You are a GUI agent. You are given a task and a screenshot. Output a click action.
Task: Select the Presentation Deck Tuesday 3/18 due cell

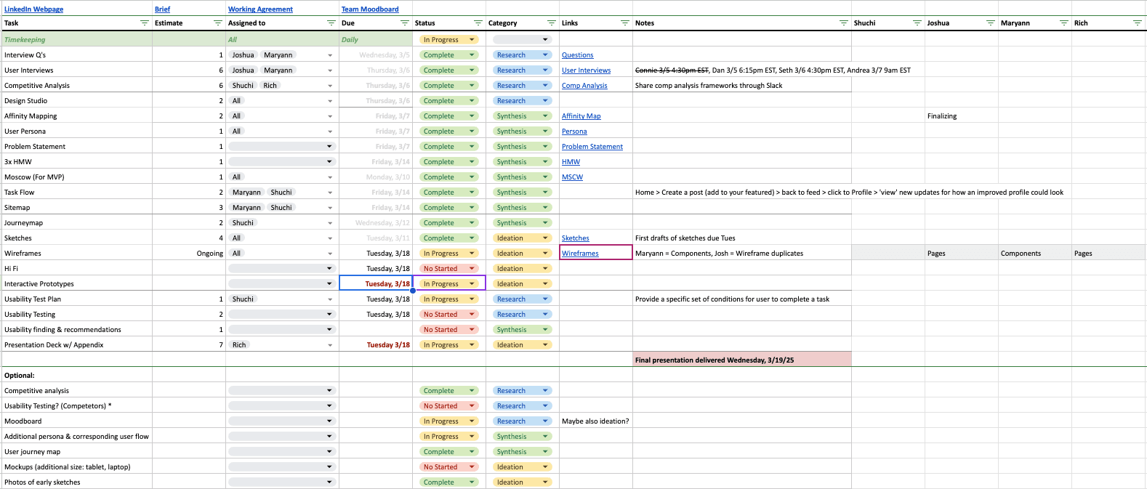(x=376, y=345)
